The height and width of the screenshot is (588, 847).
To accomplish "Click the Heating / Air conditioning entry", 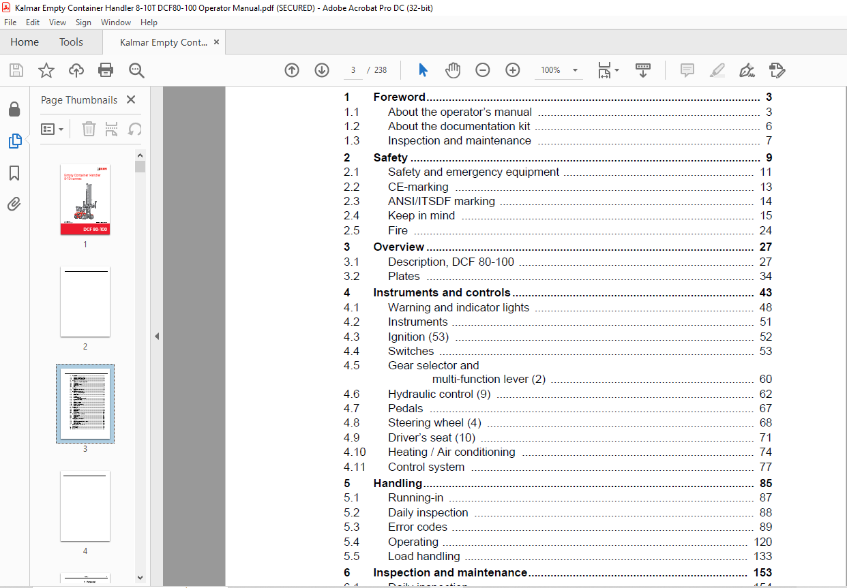I will click(x=451, y=452).
